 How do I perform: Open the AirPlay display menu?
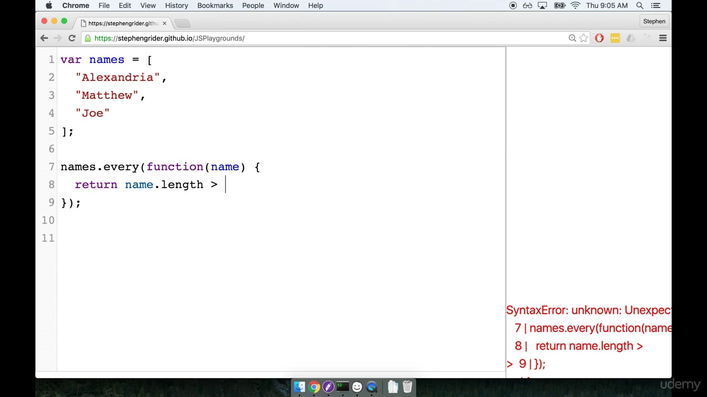542,6
